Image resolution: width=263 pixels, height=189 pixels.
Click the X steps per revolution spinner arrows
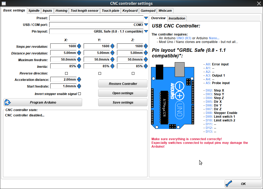(x=79, y=46)
